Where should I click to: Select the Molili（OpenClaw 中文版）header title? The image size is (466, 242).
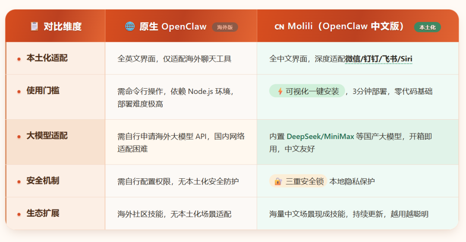coord(345,26)
